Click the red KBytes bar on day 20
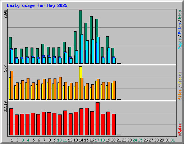The width and height of the screenshot is (184, 144). [114, 125]
